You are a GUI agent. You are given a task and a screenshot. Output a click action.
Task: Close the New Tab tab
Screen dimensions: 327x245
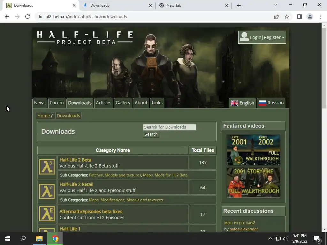coord(227,5)
